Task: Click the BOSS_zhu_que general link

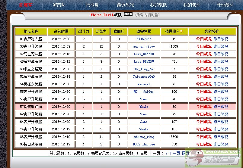Action: 144,144
